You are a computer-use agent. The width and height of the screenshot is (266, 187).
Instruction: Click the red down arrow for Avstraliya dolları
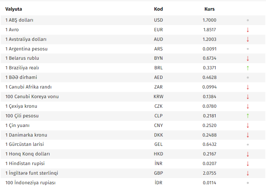[x=247, y=39]
